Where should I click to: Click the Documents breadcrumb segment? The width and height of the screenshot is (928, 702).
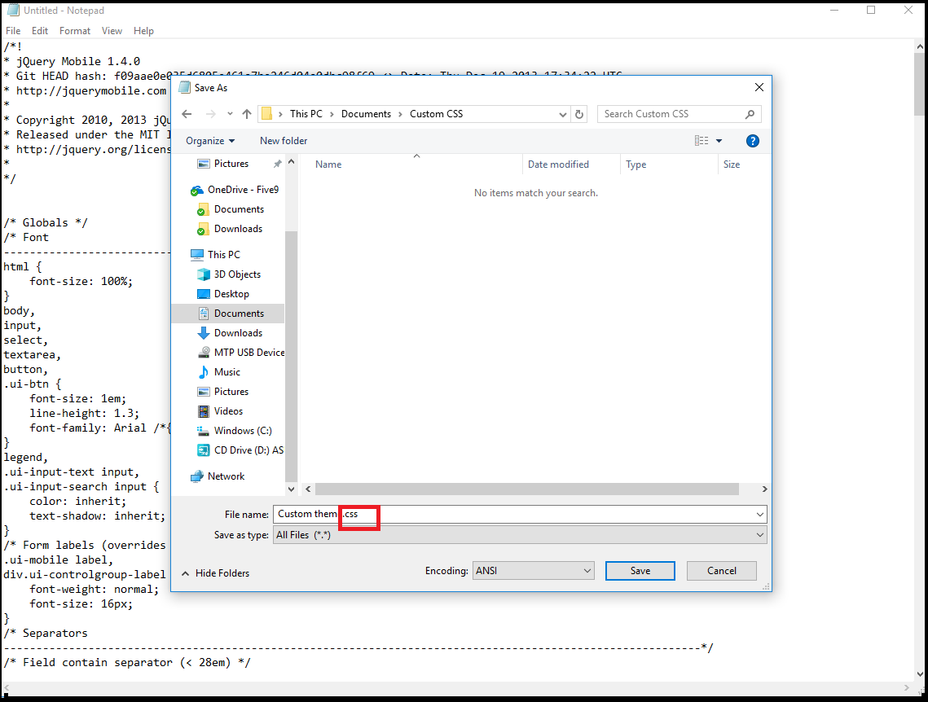pyautogui.click(x=366, y=114)
